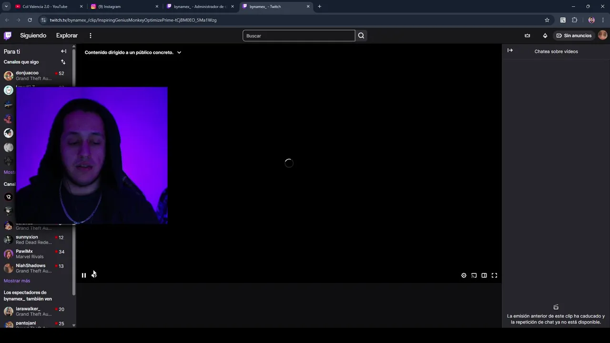Open the Explorar page

coord(67,36)
